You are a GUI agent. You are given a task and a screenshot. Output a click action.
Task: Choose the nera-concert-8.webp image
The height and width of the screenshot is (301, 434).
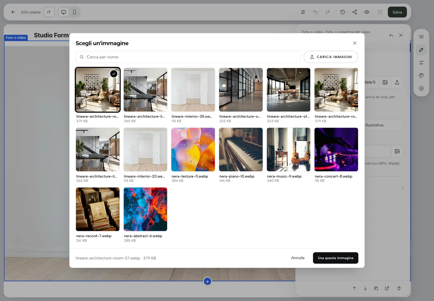pos(336,150)
